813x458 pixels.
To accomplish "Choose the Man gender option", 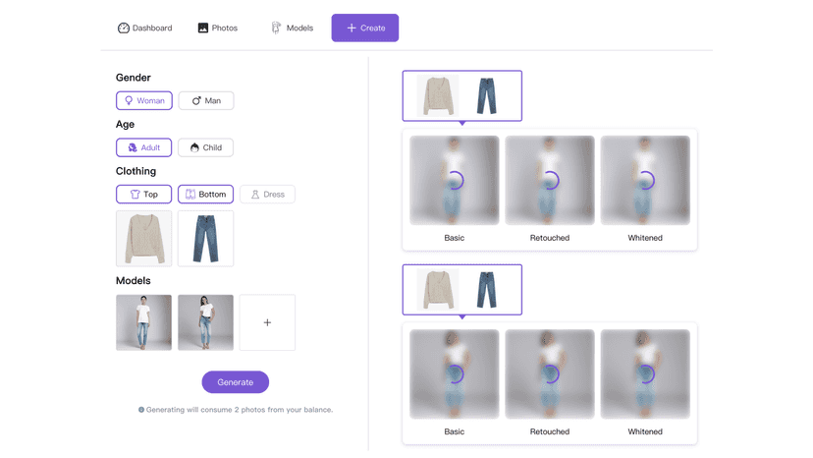I will point(206,100).
